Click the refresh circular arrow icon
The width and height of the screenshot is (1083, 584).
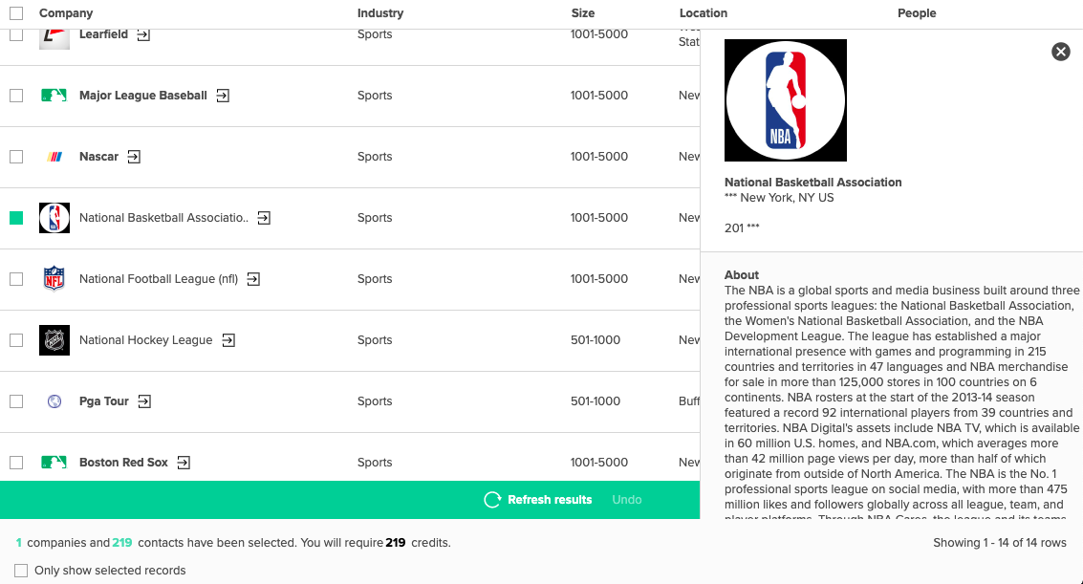click(x=492, y=500)
